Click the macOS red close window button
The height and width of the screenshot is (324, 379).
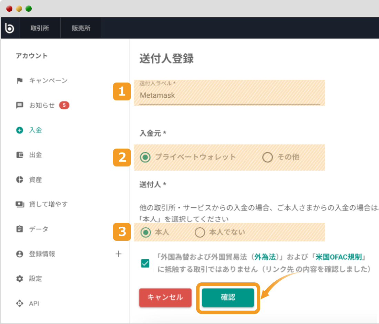coord(9,9)
